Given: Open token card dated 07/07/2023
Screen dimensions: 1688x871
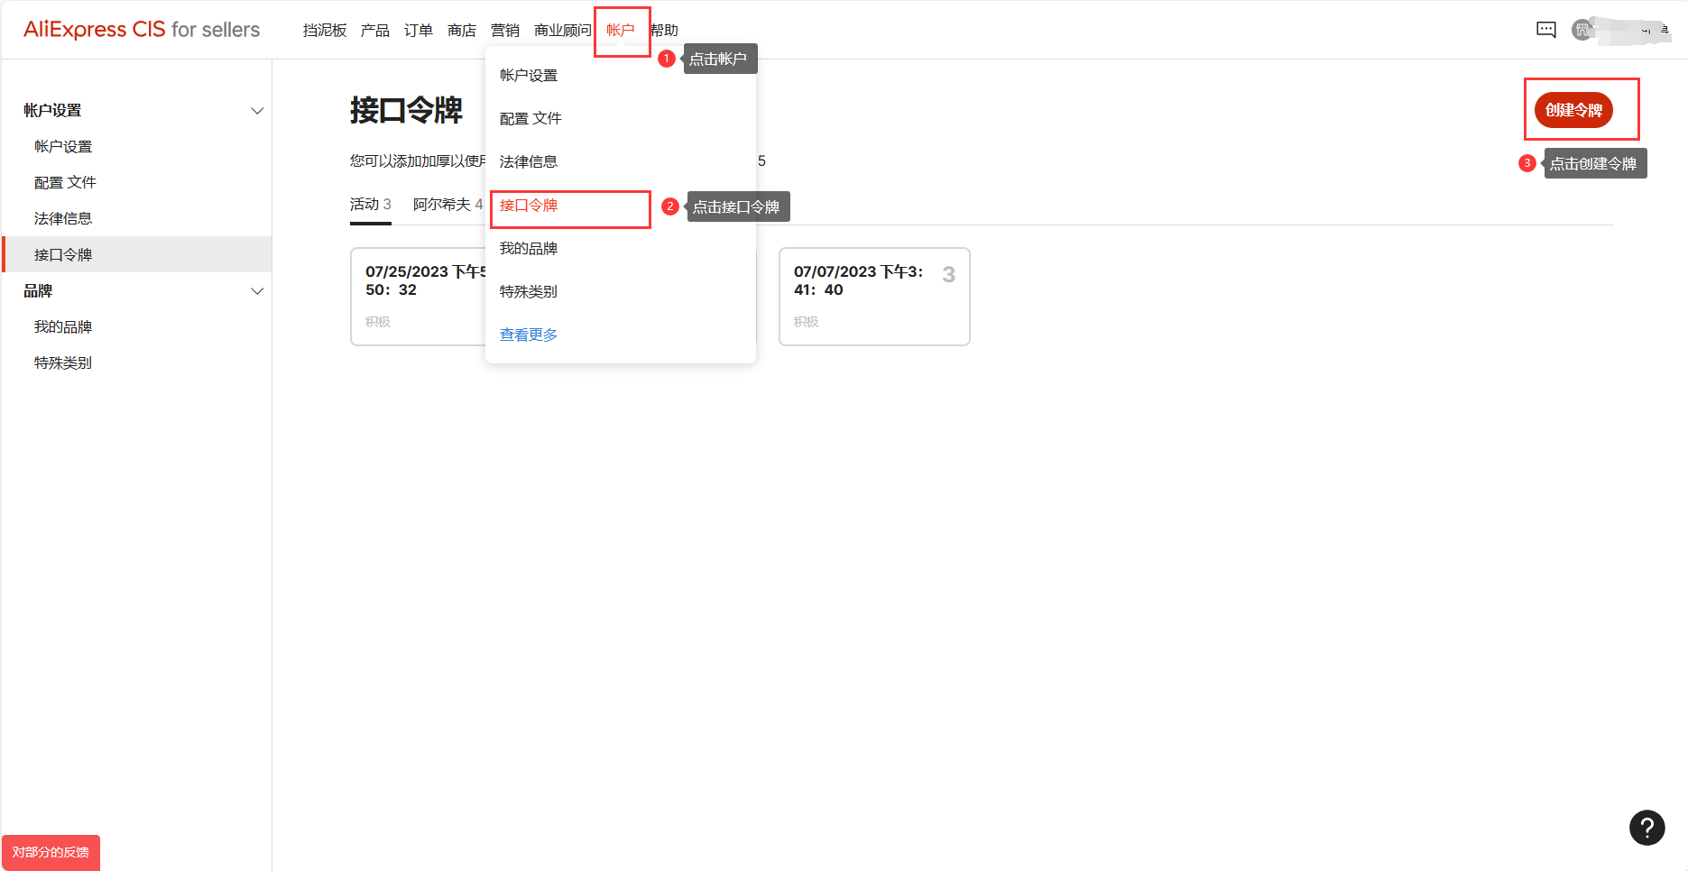Looking at the screenshot, I should pos(873,296).
